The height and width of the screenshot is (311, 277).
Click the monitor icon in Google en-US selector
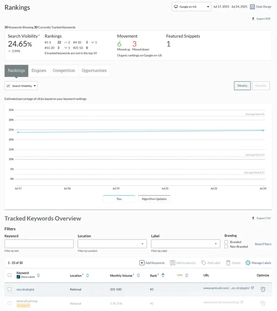(x=176, y=7)
